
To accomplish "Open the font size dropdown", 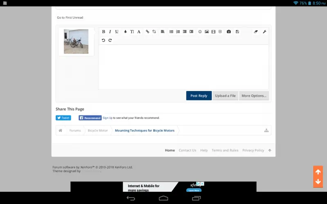I will [x=132, y=32].
